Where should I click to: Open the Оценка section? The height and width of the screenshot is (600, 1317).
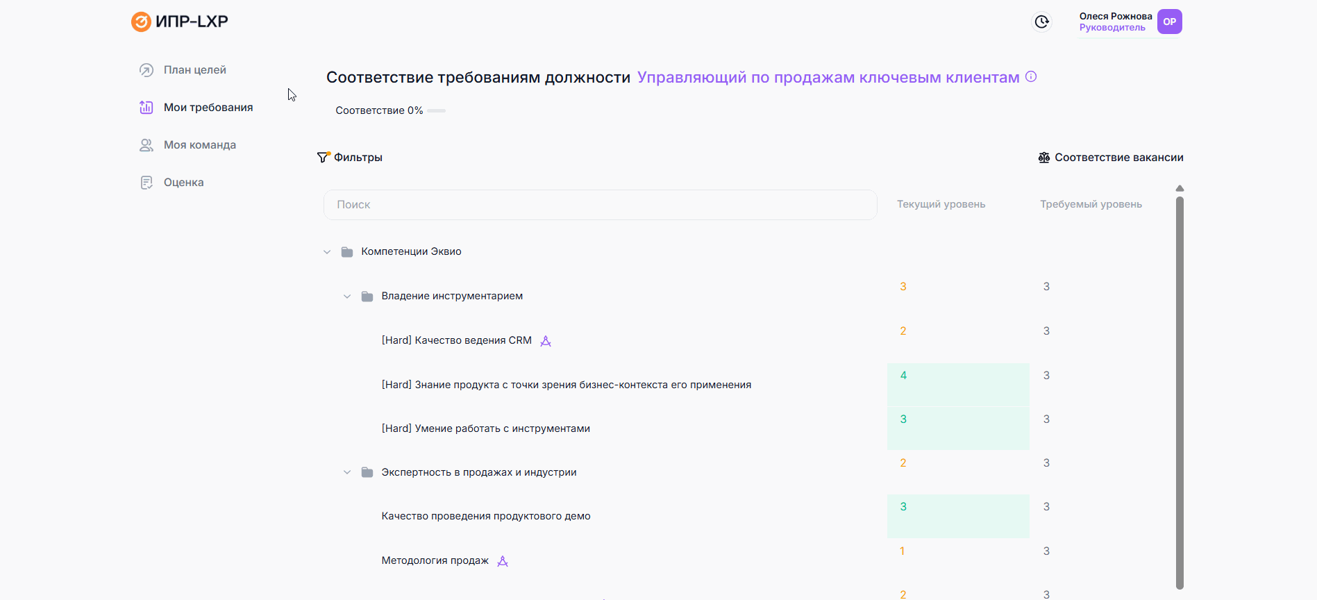183,183
